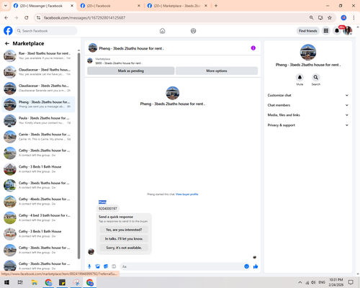Expand the Privacy & support section
The image size is (360, 288).
pos(308,125)
